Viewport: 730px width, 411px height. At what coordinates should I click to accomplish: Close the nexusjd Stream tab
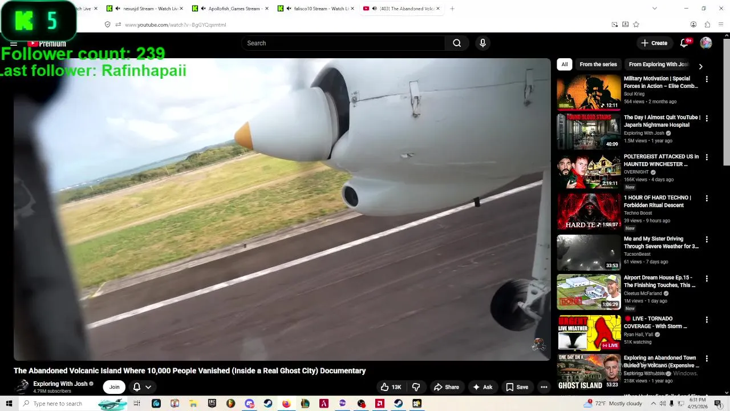pos(181,9)
